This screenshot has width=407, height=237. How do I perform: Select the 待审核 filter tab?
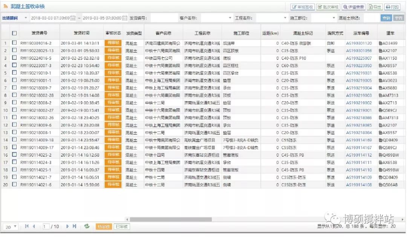point(104,226)
